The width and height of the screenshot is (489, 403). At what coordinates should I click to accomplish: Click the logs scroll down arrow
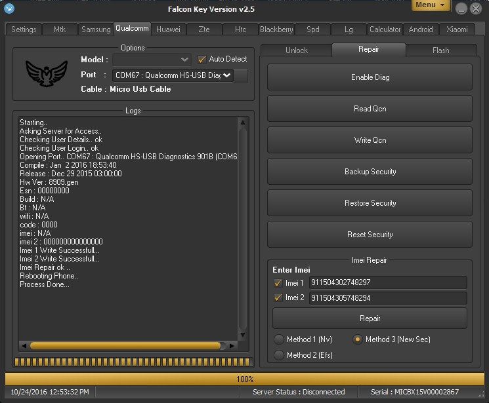[x=243, y=335]
